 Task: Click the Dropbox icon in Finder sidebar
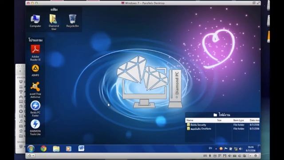(x=21, y=82)
